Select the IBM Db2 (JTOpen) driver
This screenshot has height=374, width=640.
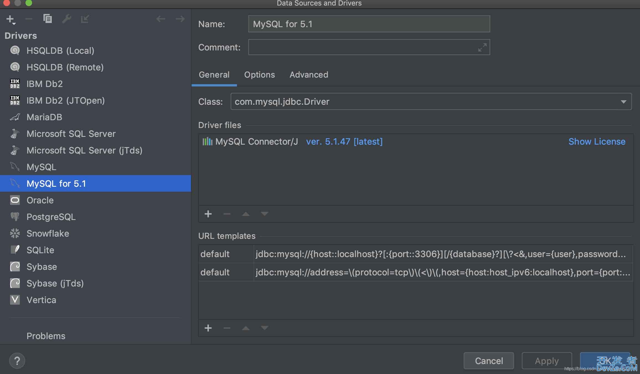tap(96, 100)
